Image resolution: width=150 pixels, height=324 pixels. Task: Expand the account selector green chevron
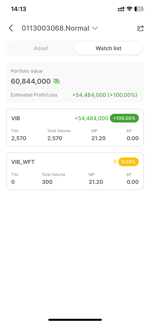pos(95,28)
